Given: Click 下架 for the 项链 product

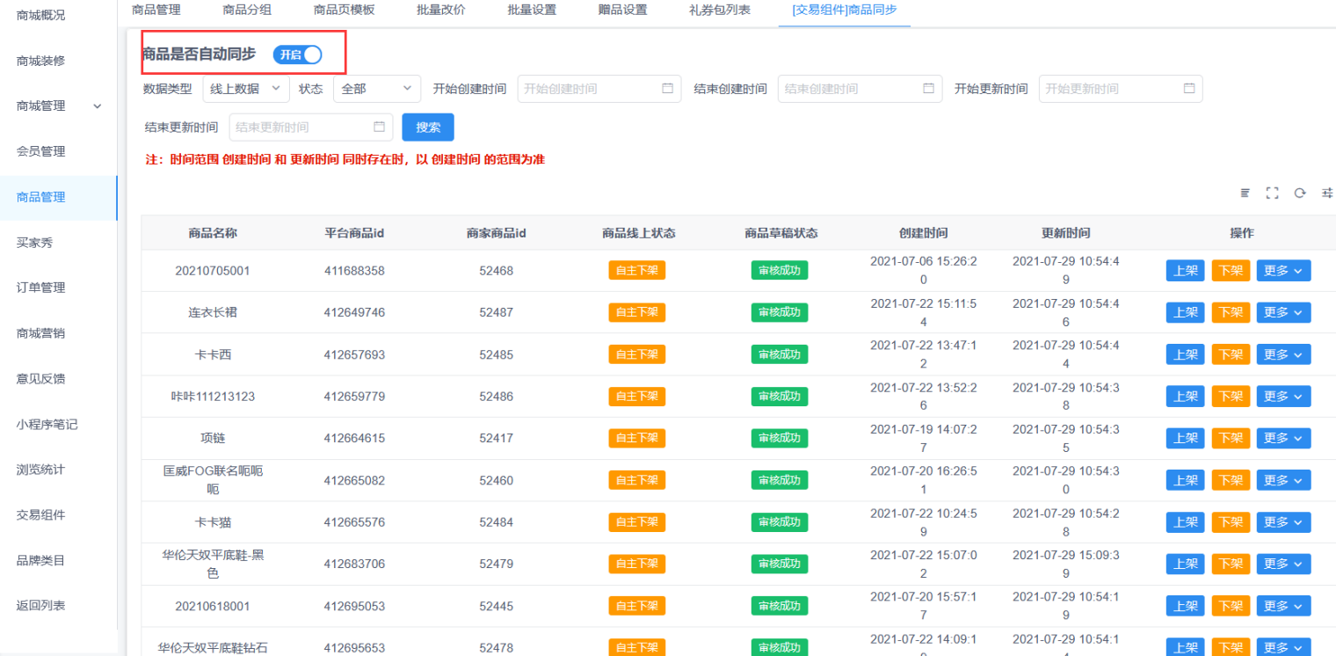Looking at the screenshot, I should tap(1230, 438).
